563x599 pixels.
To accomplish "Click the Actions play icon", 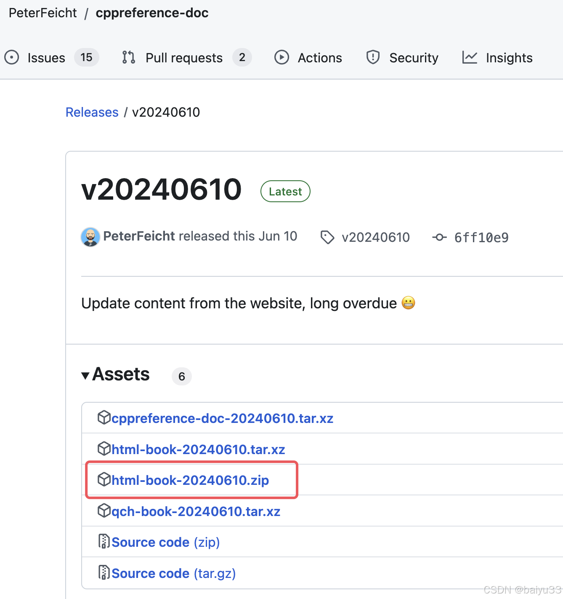I will tap(281, 57).
